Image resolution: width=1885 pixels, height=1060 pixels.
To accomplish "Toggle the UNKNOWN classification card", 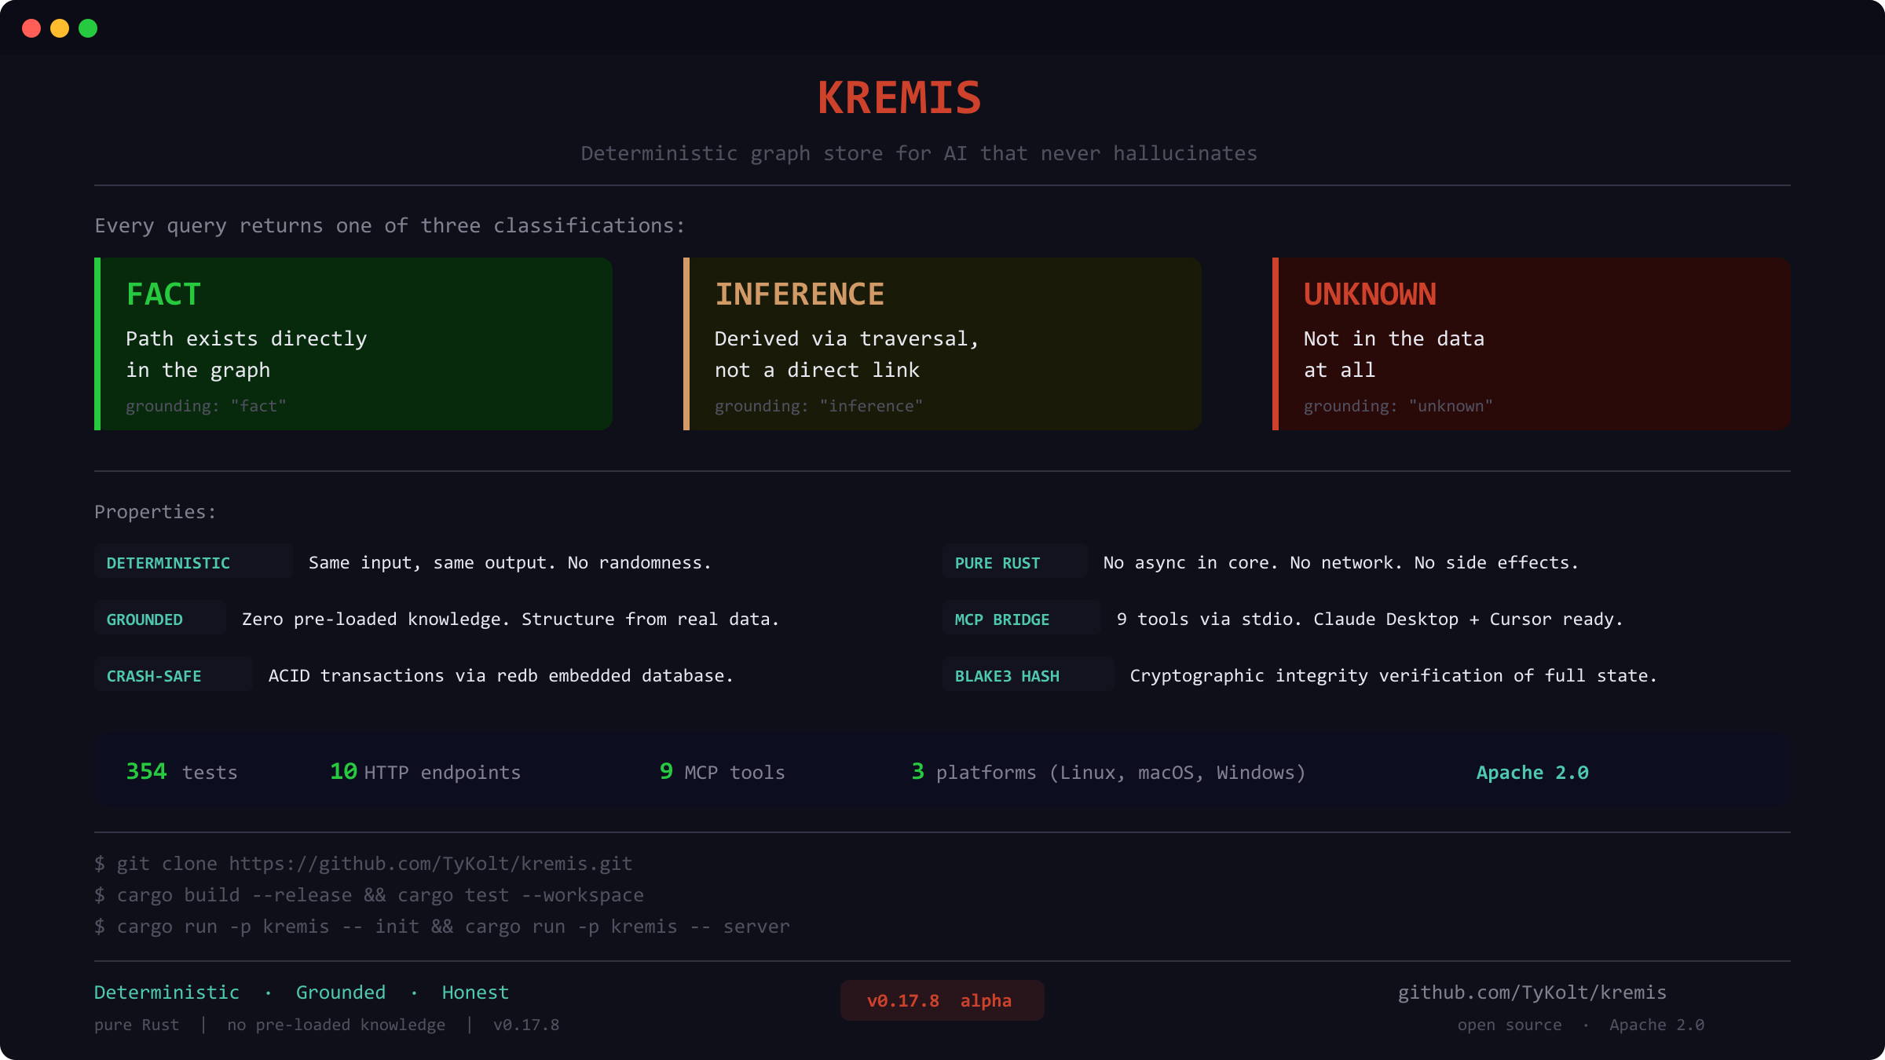I will (x=1531, y=343).
